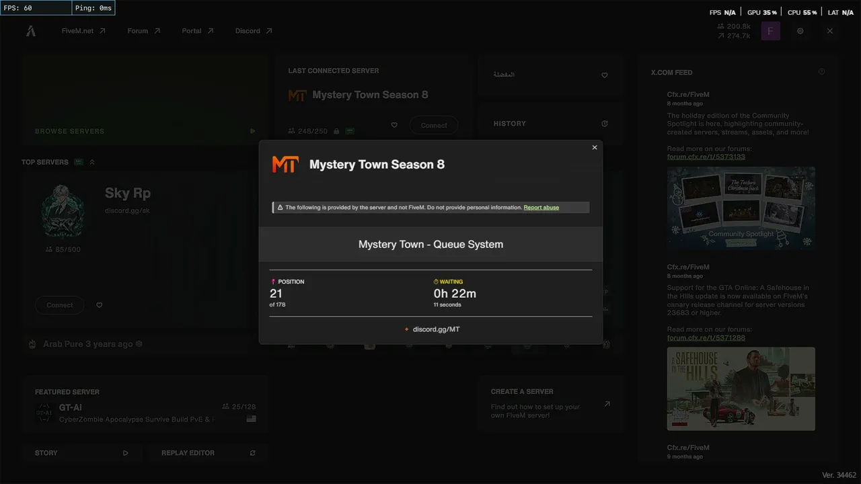The width and height of the screenshot is (861, 484).
Task: Click the play arrow beside Browse Servers
Action: (252, 131)
